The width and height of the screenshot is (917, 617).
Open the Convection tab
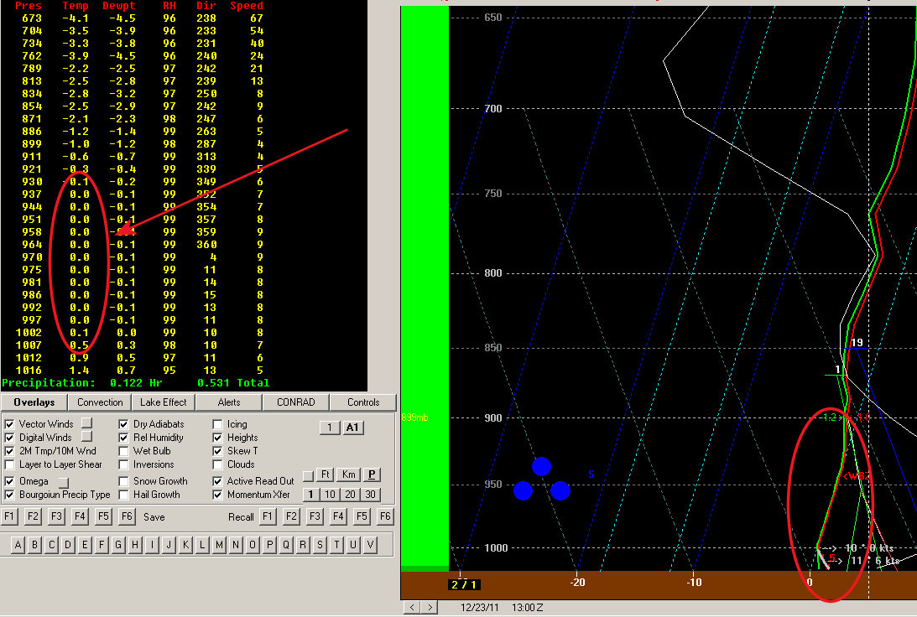(100, 402)
